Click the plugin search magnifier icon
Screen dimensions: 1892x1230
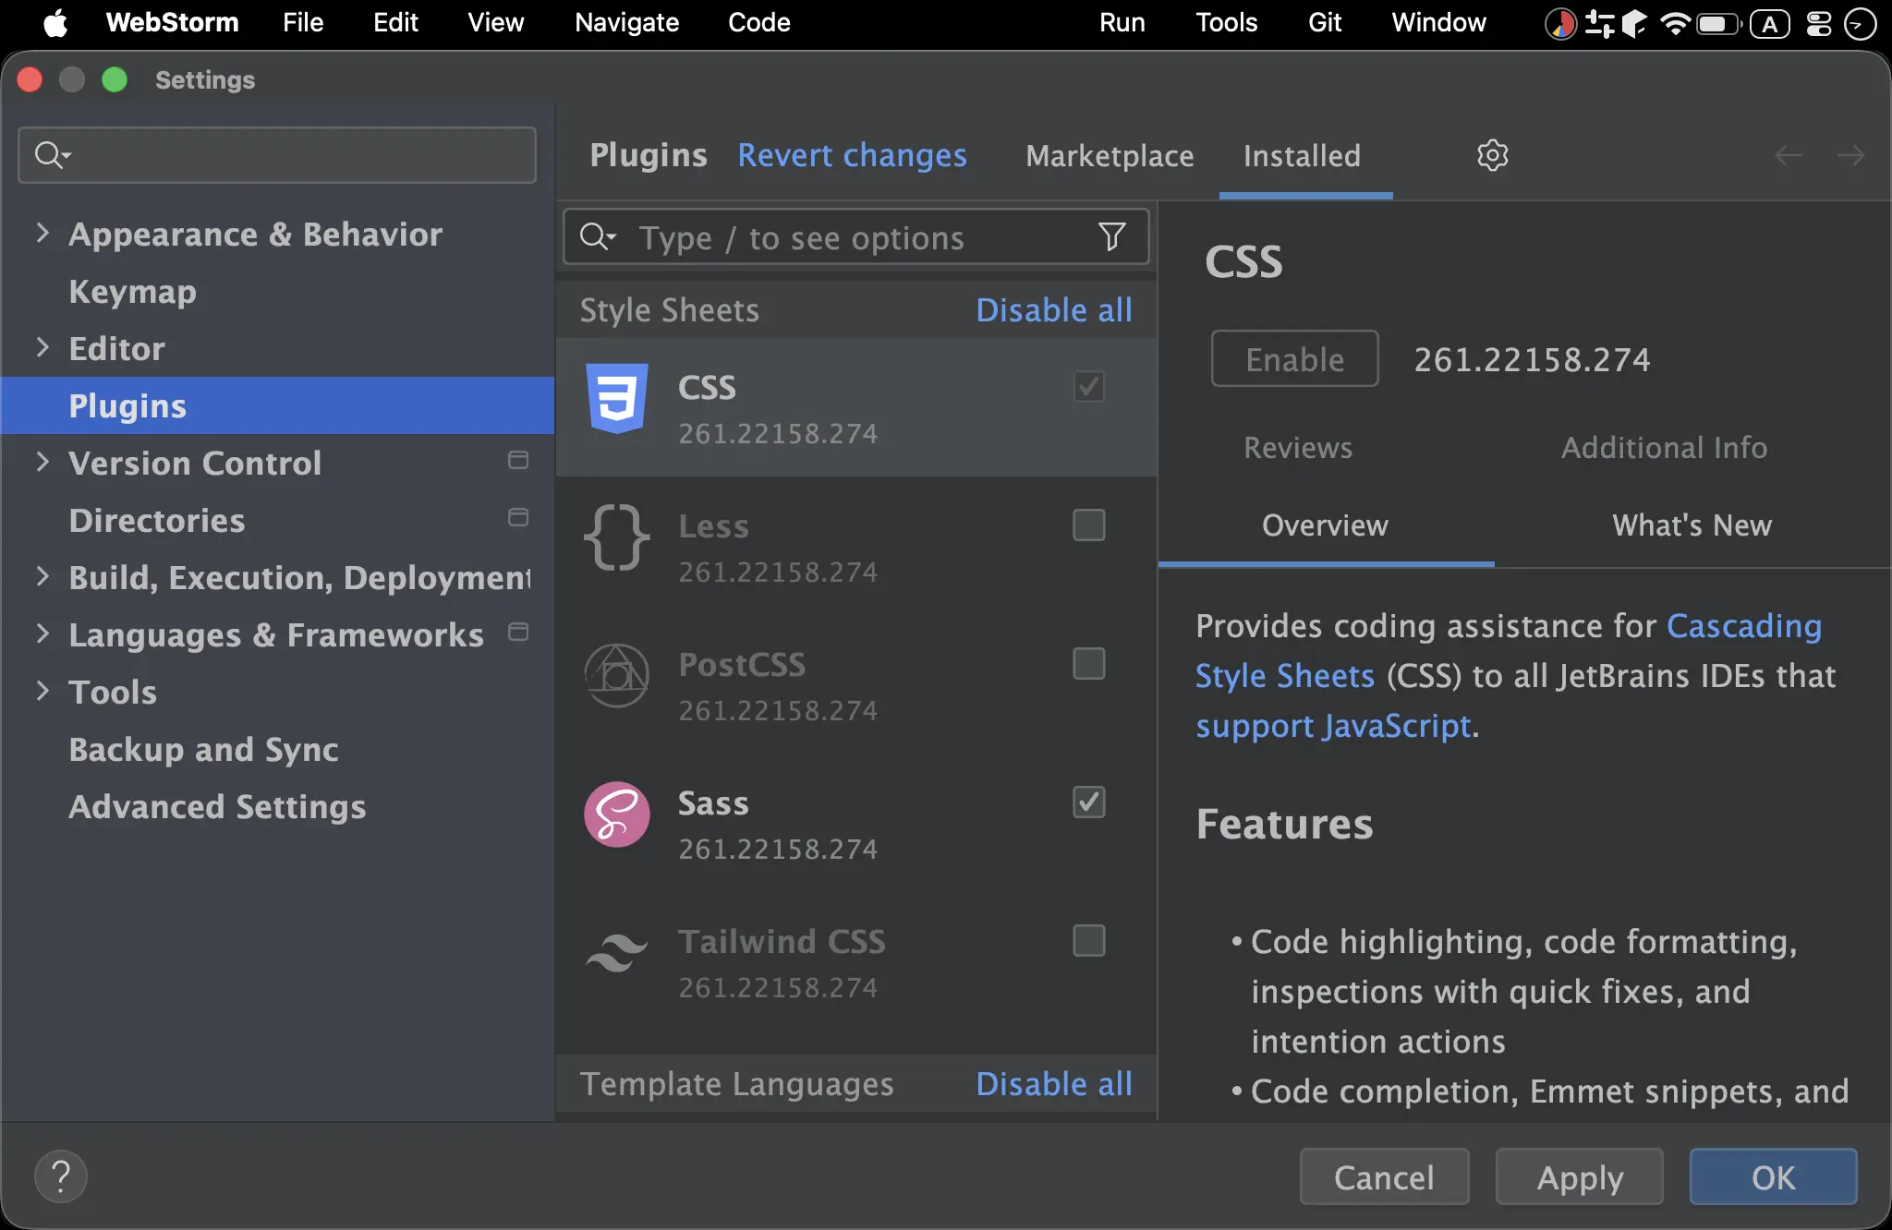(x=597, y=237)
